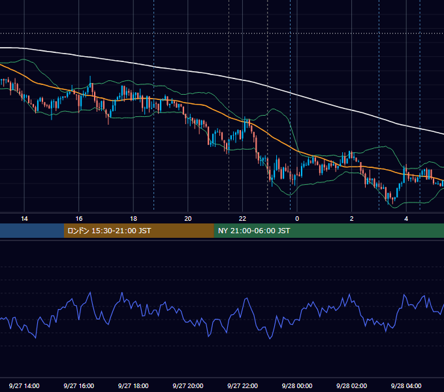Click the 22 hour axis label
Image resolution: width=444 pixels, height=392 pixels.
click(x=242, y=219)
